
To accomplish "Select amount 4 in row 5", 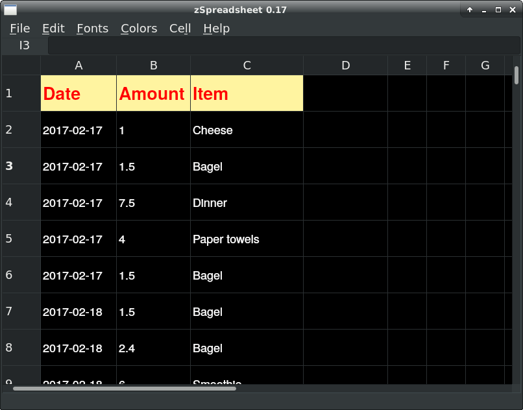I will (x=153, y=239).
